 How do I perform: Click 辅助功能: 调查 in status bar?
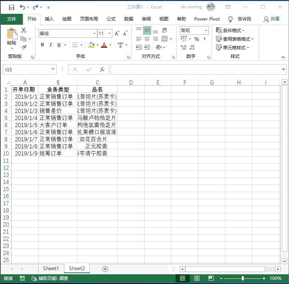[x=50, y=278]
